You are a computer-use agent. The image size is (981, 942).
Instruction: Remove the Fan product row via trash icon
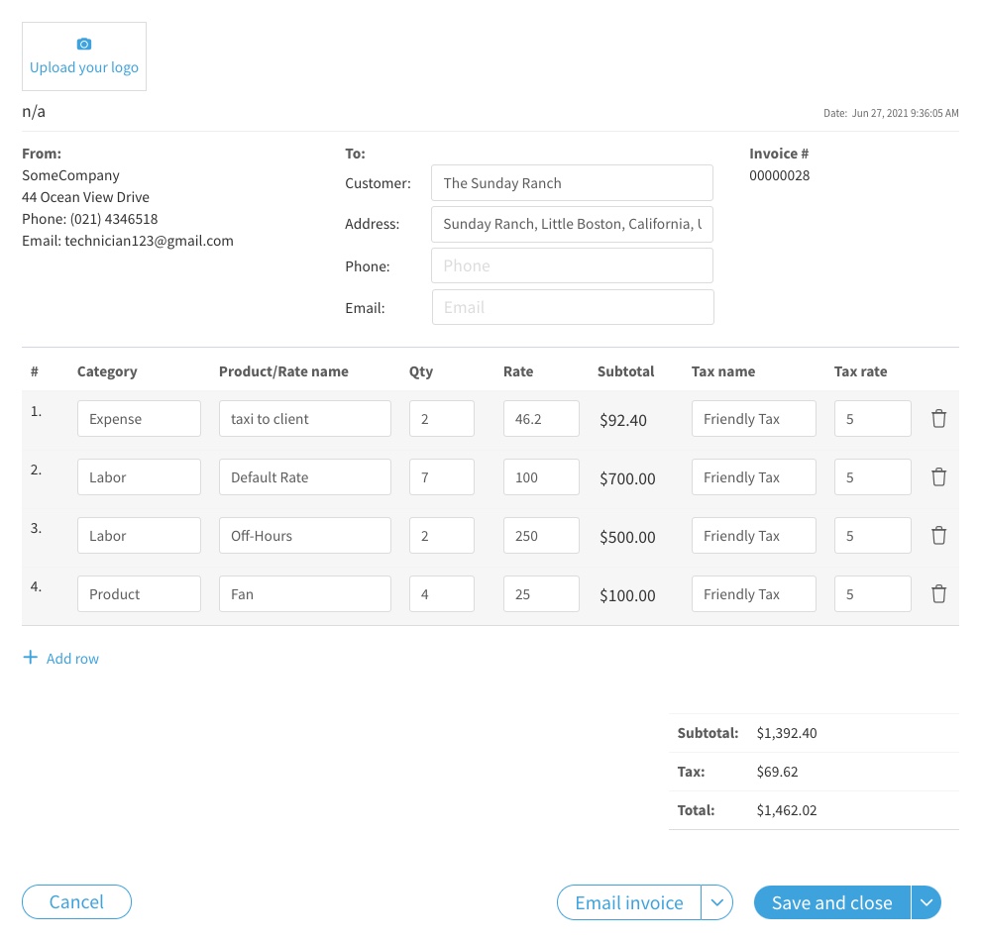pyautogui.click(x=938, y=593)
